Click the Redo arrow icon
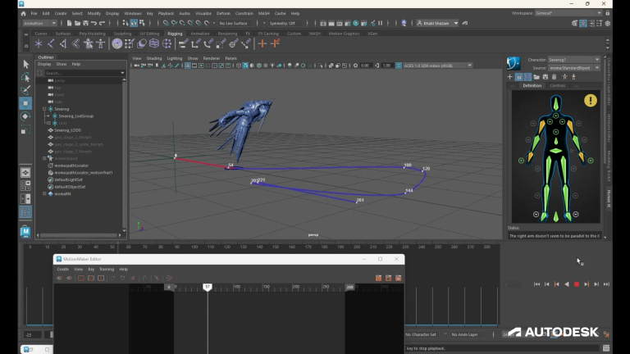 (102, 23)
